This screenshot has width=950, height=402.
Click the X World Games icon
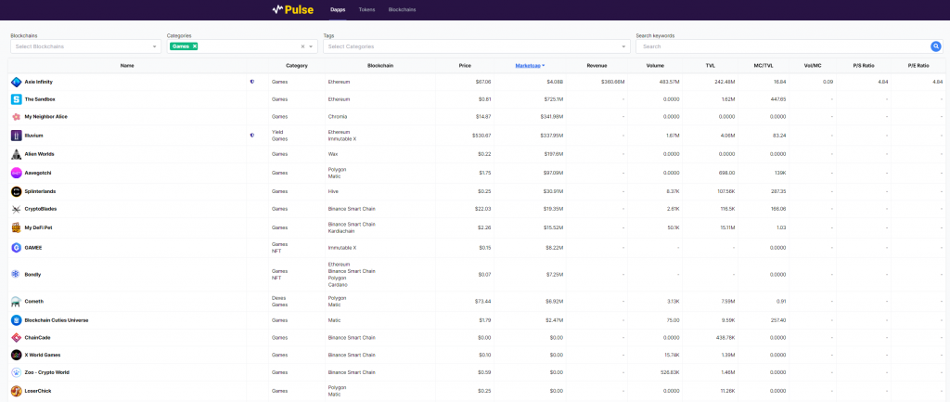point(17,355)
